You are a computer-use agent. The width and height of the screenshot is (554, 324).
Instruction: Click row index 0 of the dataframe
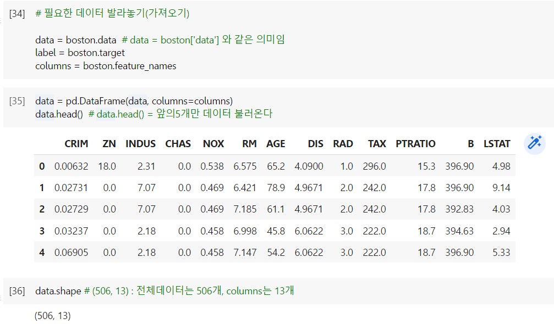coord(42,166)
